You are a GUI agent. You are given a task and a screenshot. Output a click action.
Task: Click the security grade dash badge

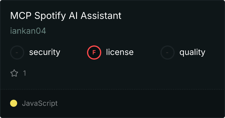17,53
